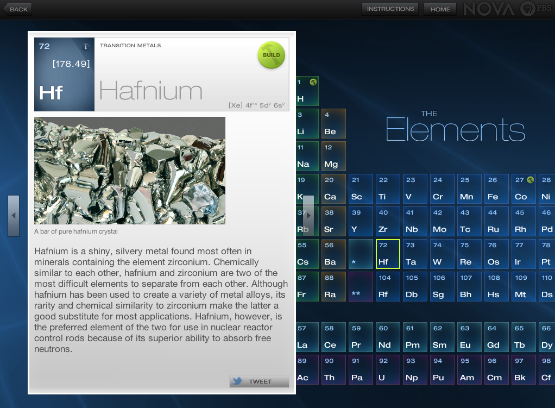The width and height of the screenshot is (555, 408).
Task: Select the highlighted Hafnium (Hf) tile
Action: click(388, 254)
